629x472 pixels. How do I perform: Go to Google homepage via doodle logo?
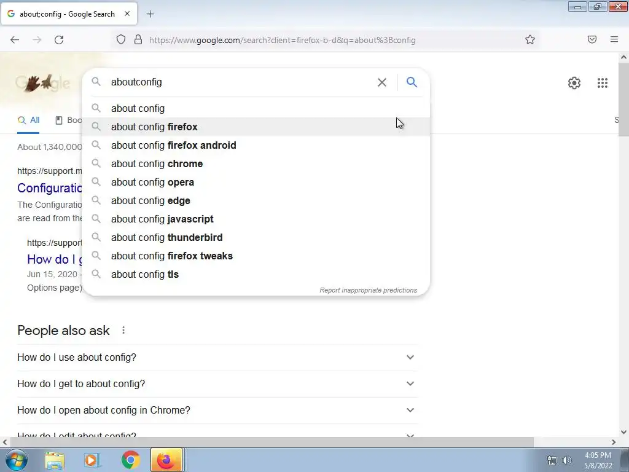(x=42, y=83)
